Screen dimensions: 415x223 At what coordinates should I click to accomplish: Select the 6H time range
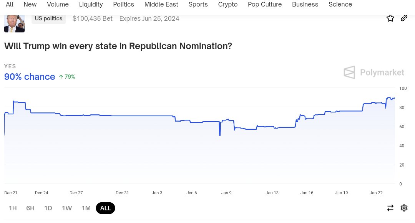point(30,208)
